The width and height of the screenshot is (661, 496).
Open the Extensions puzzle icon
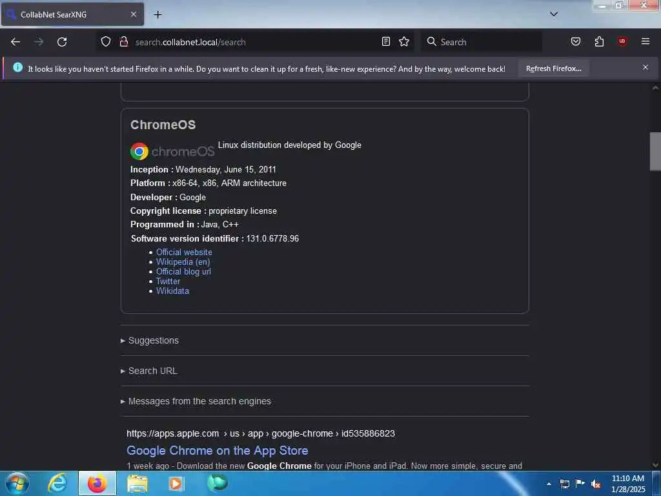[599, 41]
